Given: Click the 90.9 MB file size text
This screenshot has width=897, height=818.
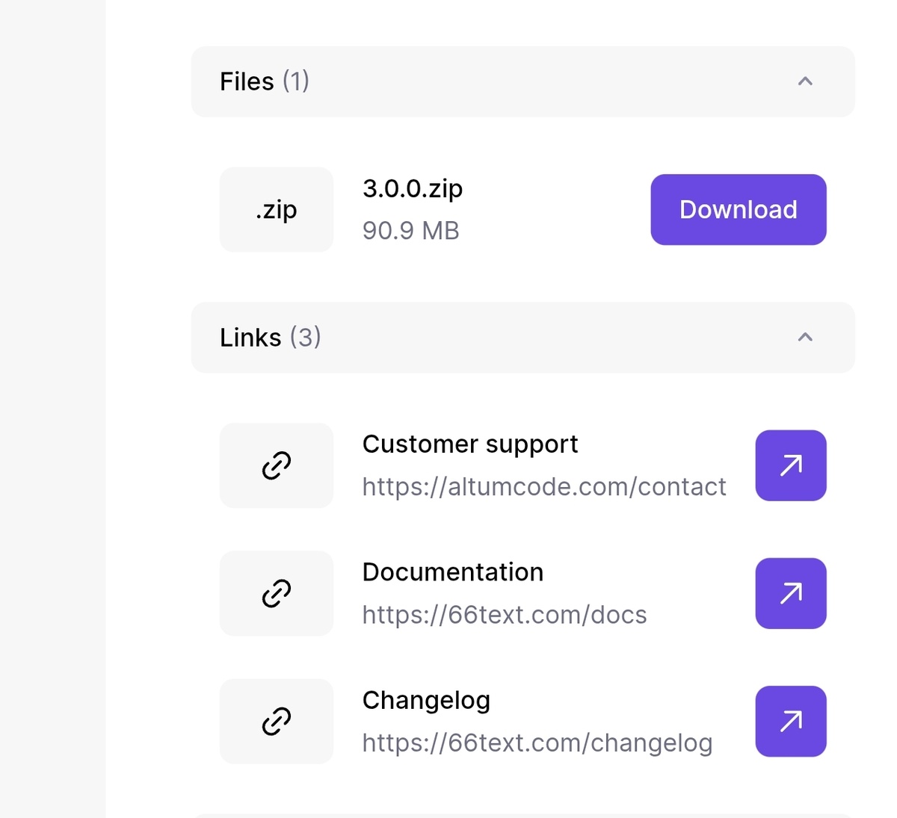Looking at the screenshot, I should [x=410, y=231].
